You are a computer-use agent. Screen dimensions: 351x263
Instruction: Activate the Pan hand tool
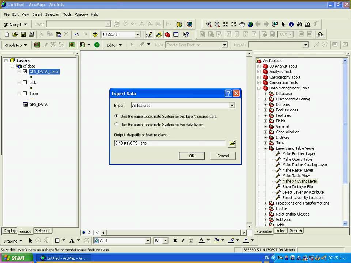click(242, 24)
